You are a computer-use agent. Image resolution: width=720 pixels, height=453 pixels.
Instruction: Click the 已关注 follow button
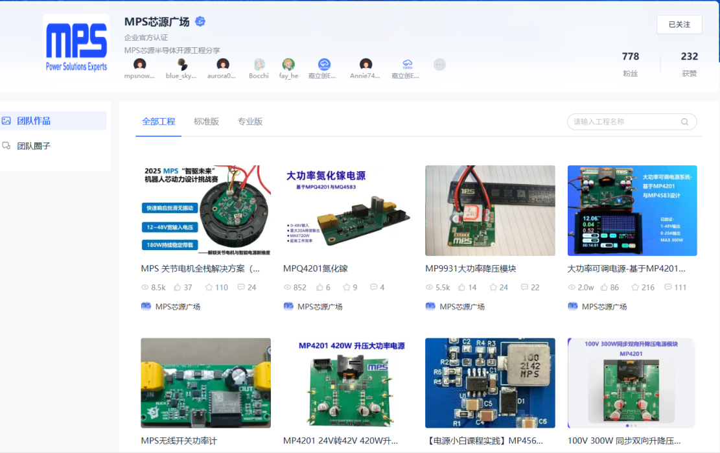click(x=679, y=25)
